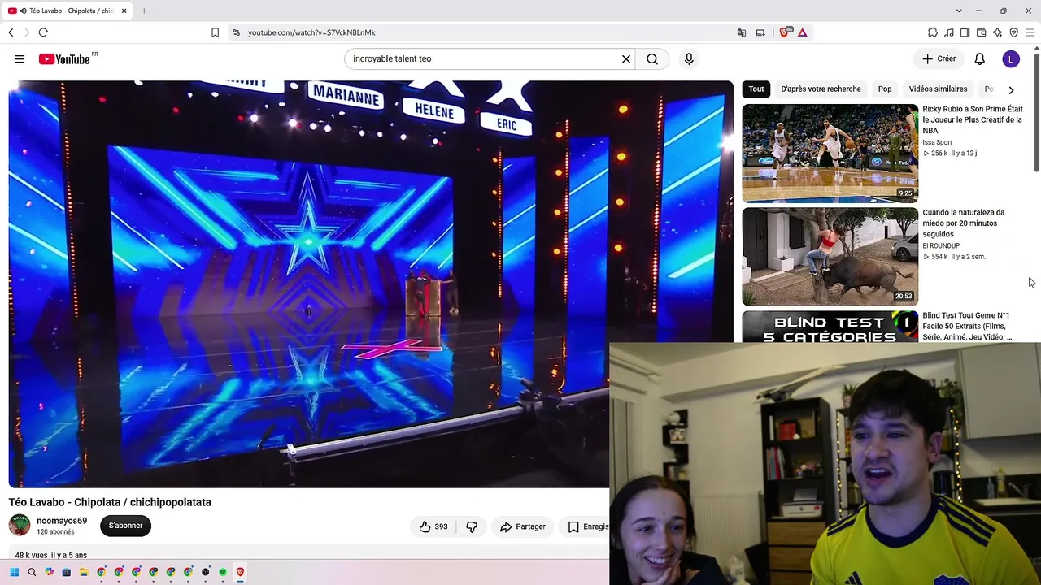1041x585 pixels.
Task: View site settings icon in address bar
Action: [236, 32]
